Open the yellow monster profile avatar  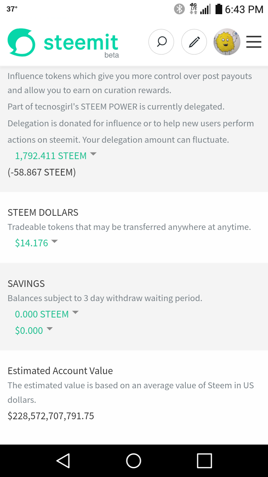(227, 42)
